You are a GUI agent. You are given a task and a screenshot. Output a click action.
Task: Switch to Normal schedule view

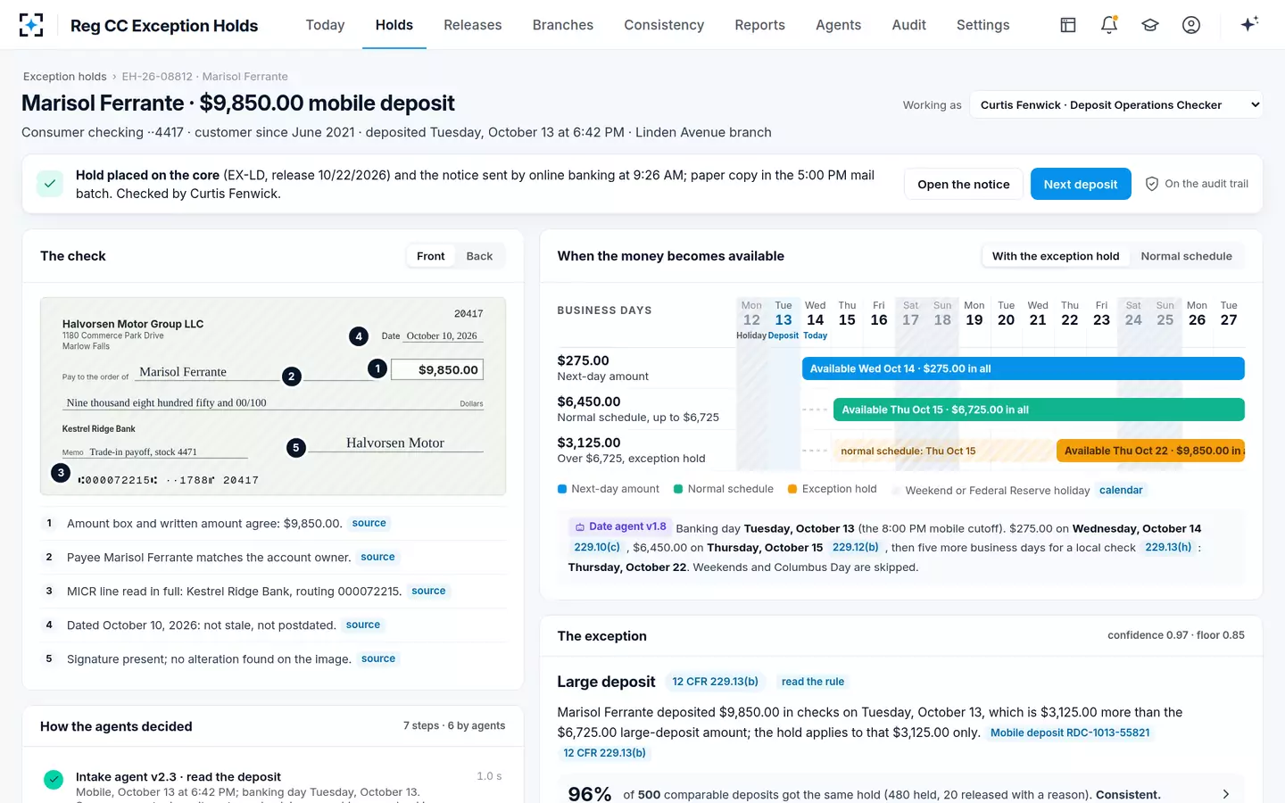click(1186, 256)
